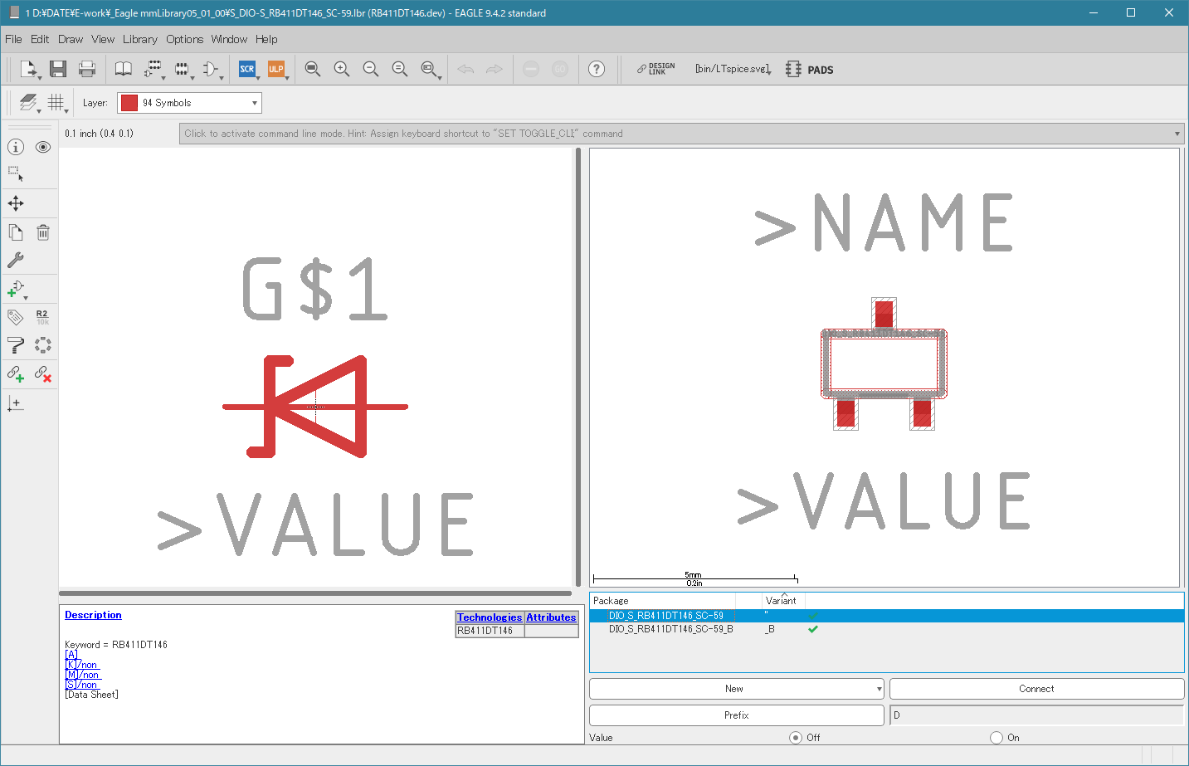Screen dimensions: 1189x766
Task: Select the Mark origin tool
Action: (x=16, y=403)
